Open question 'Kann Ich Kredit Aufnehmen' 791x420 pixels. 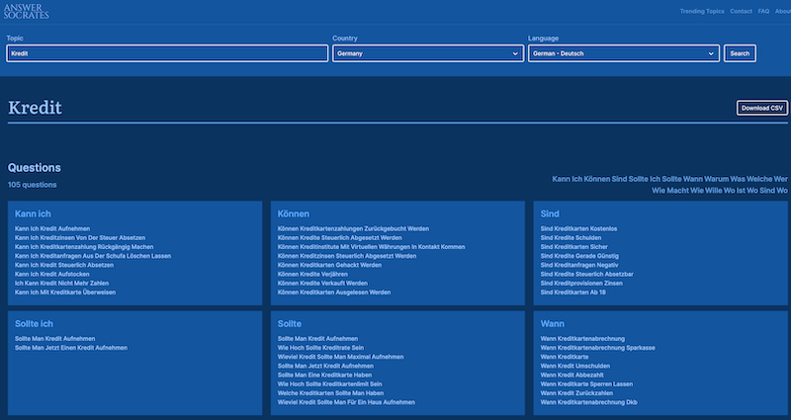52,228
